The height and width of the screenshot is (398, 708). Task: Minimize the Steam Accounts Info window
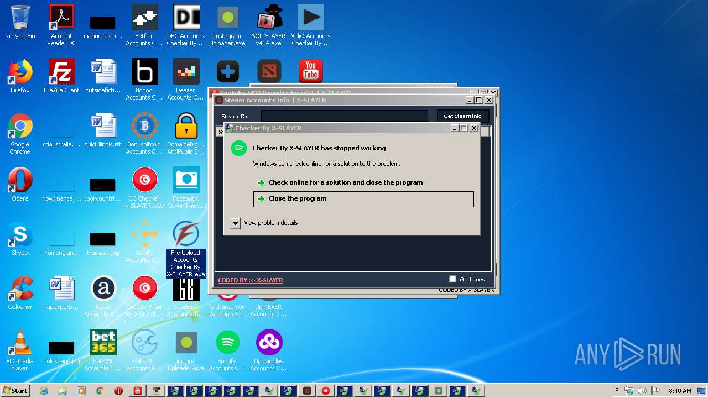click(x=470, y=100)
